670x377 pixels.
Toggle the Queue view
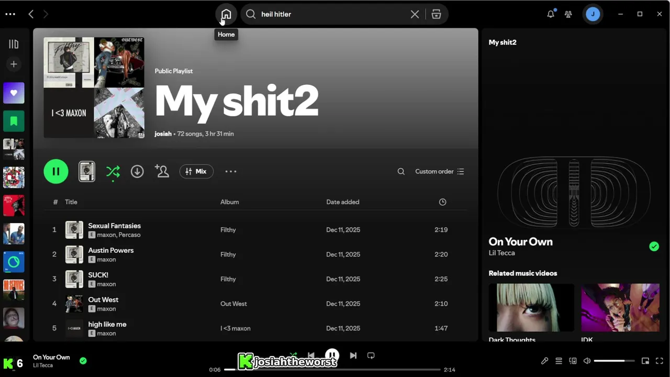559,361
